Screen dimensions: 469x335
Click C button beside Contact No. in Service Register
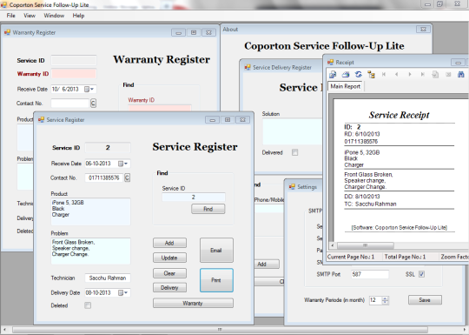127,178
